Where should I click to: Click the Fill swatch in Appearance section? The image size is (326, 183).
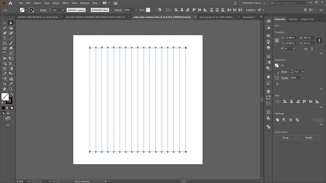pyautogui.click(x=277, y=66)
